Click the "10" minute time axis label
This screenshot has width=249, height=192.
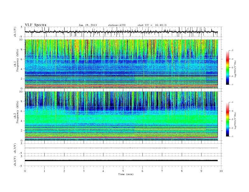pos(221,171)
